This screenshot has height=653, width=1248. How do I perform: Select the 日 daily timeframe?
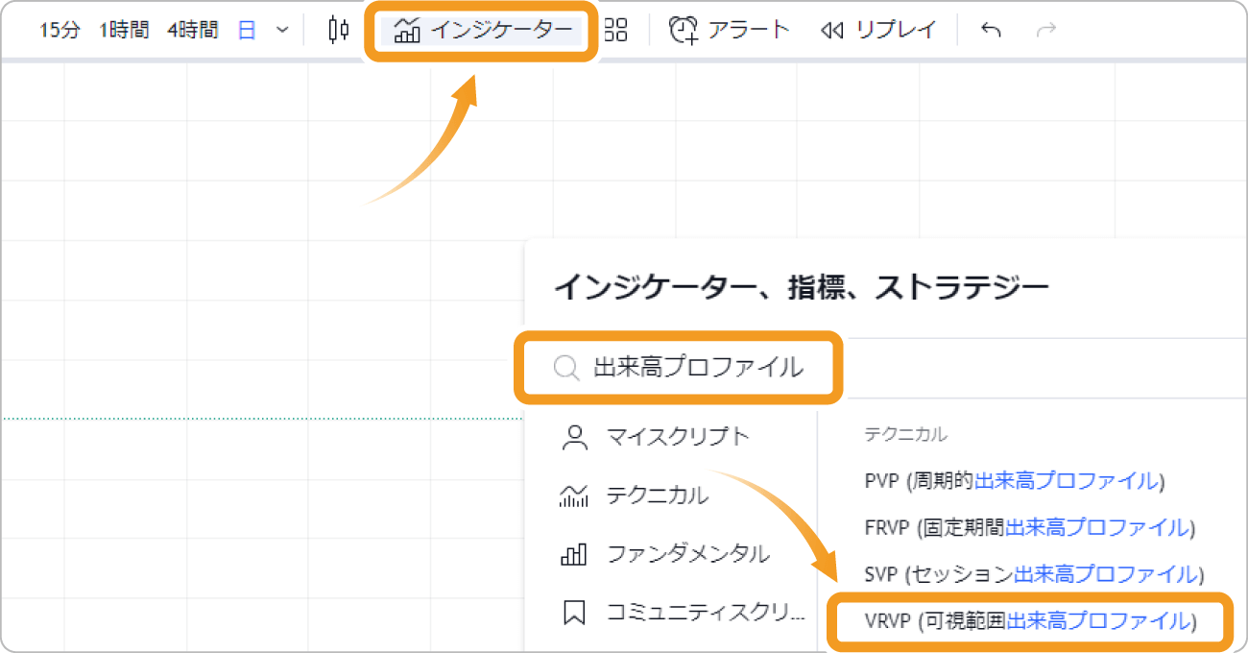[247, 30]
